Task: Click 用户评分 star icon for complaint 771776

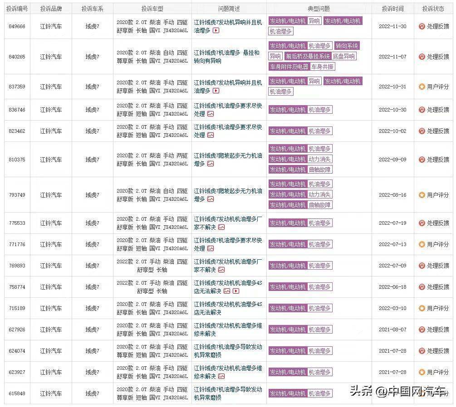Action: (x=422, y=244)
